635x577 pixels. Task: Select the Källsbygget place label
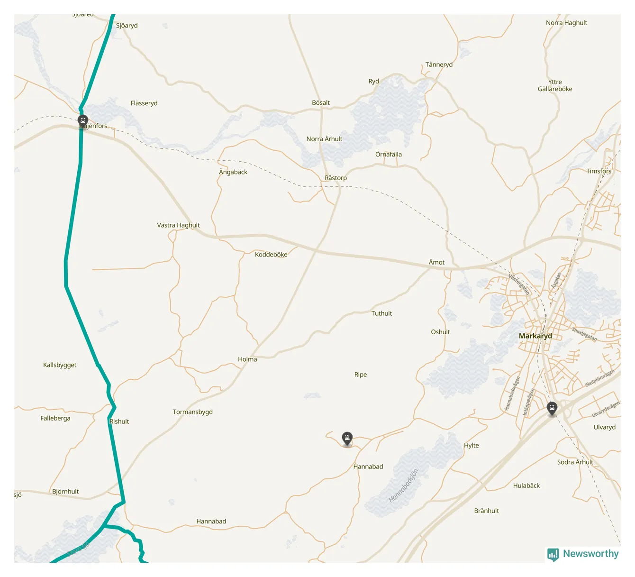(x=60, y=365)
